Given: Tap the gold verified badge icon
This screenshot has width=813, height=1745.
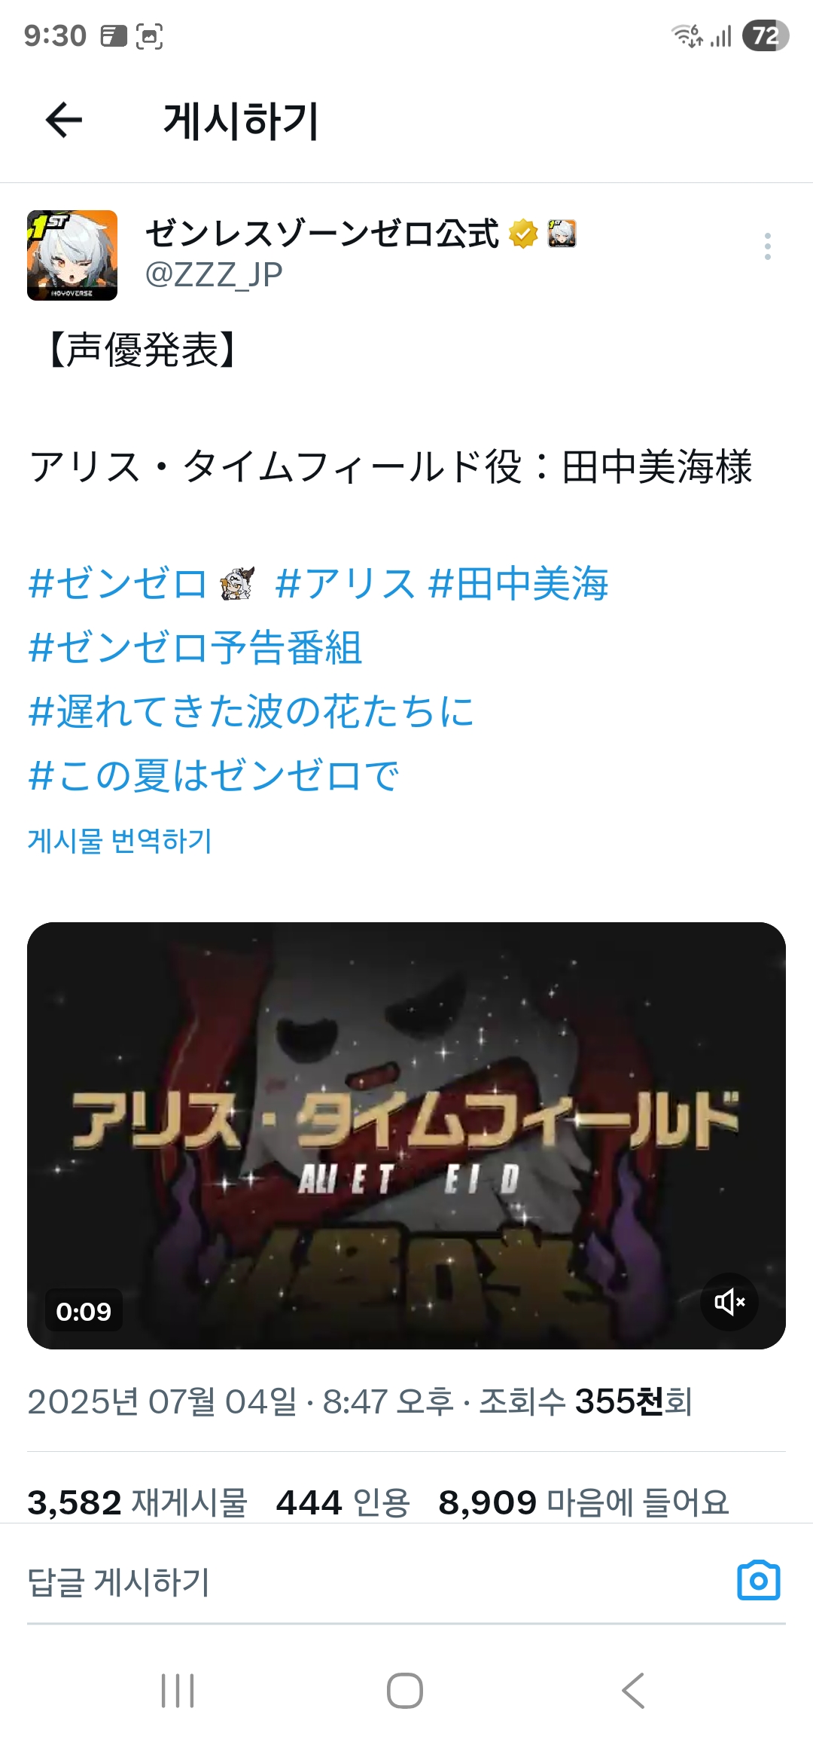Looking at the screenshot, I should click(523, 234).
